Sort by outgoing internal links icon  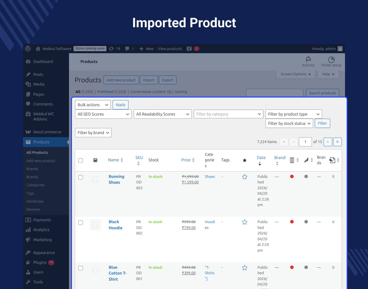[x=332, y=160]
